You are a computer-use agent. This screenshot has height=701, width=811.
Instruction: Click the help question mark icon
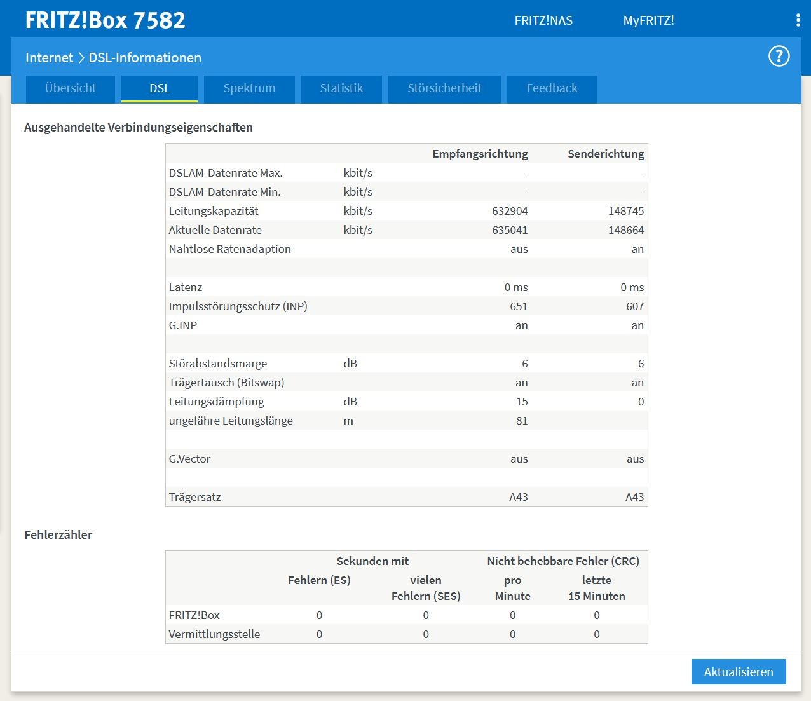tap(779, 57)
